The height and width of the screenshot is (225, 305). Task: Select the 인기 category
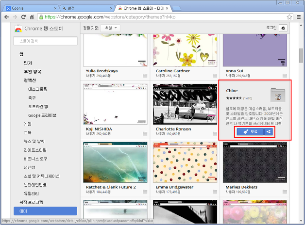pyautogui.click(x=28, y=63)
